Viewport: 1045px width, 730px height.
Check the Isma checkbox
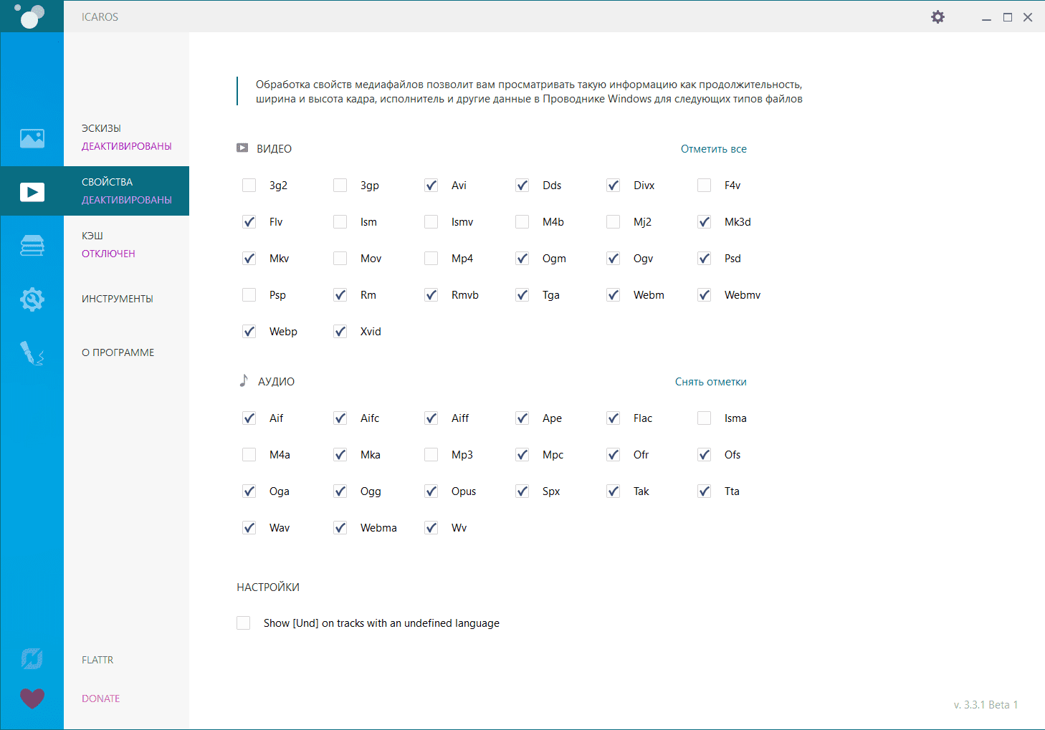(x=705, y=418)
